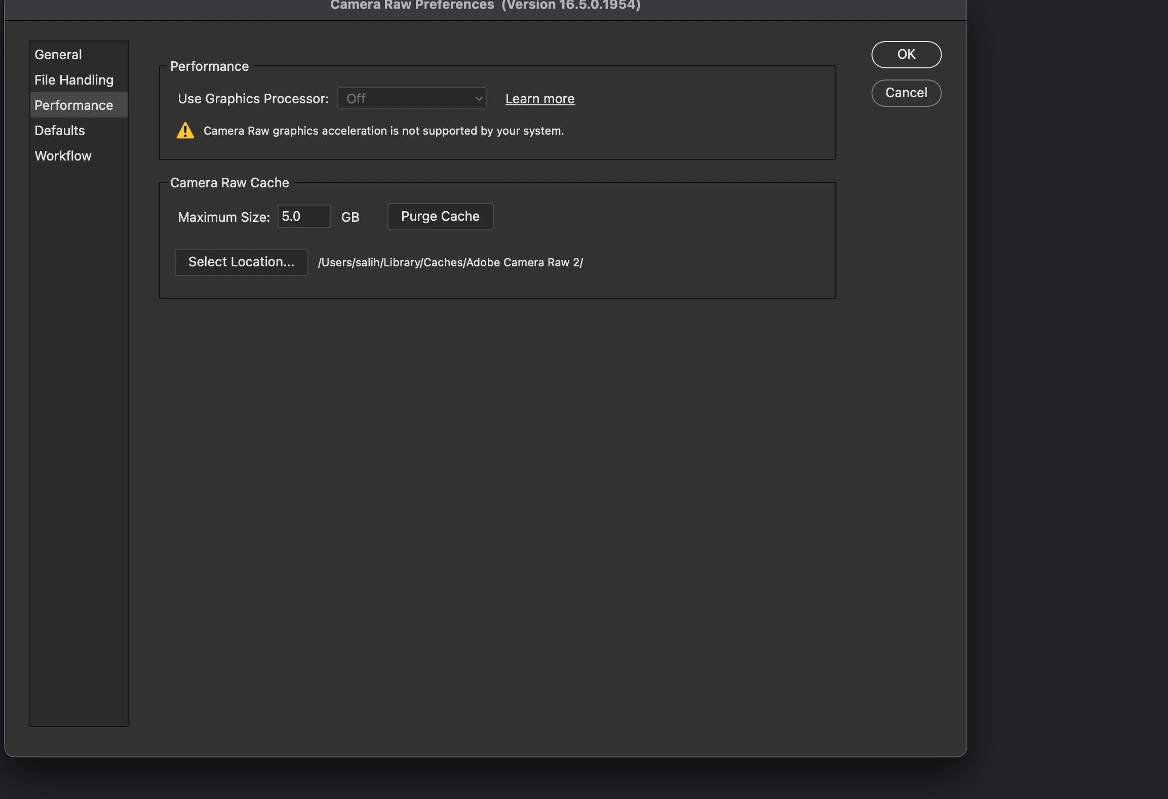
Task: Click the Adobe Camera Raw cache path text
Action: (450, 263)
